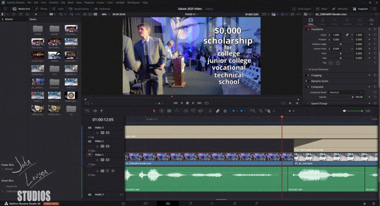Jump to the first frame
The height and width of the screenshot is (206, 380).
[176, 103]
